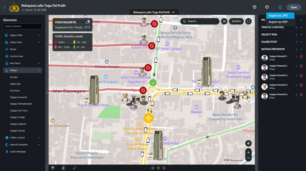Click the version history clock icon

(x=267, y=7)
